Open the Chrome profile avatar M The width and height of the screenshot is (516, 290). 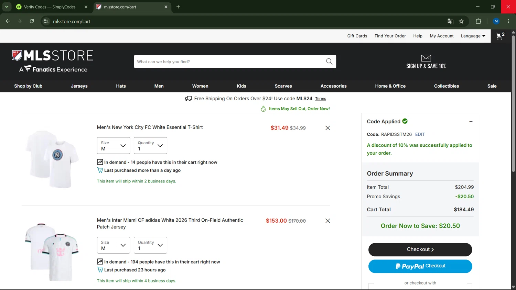(x=496, y=21)
